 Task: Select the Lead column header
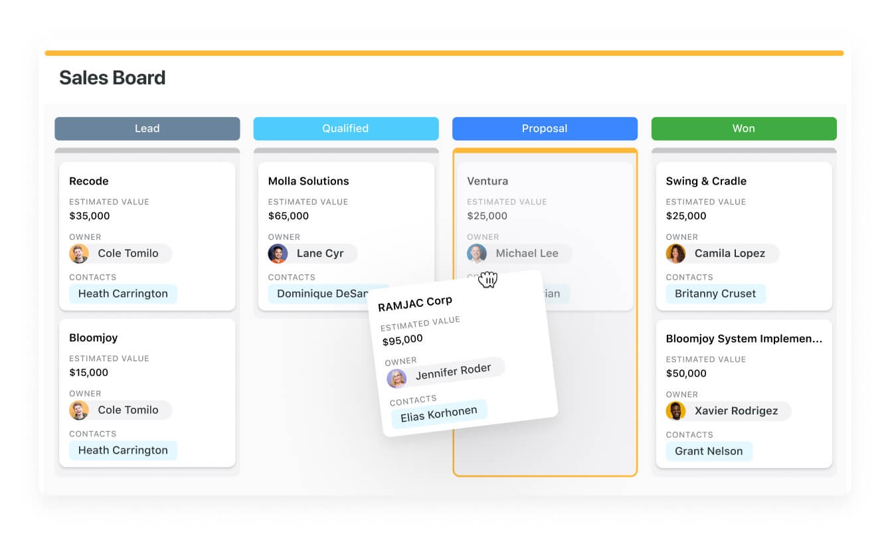click(x=147, y=129)
